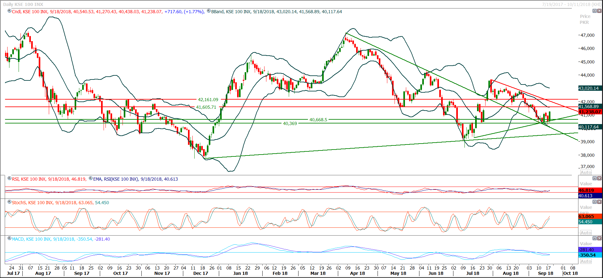The width and height of the screenshot is (603, 278).
Task: Click the MACD value tag -350.54
Action: coord(590,255)
